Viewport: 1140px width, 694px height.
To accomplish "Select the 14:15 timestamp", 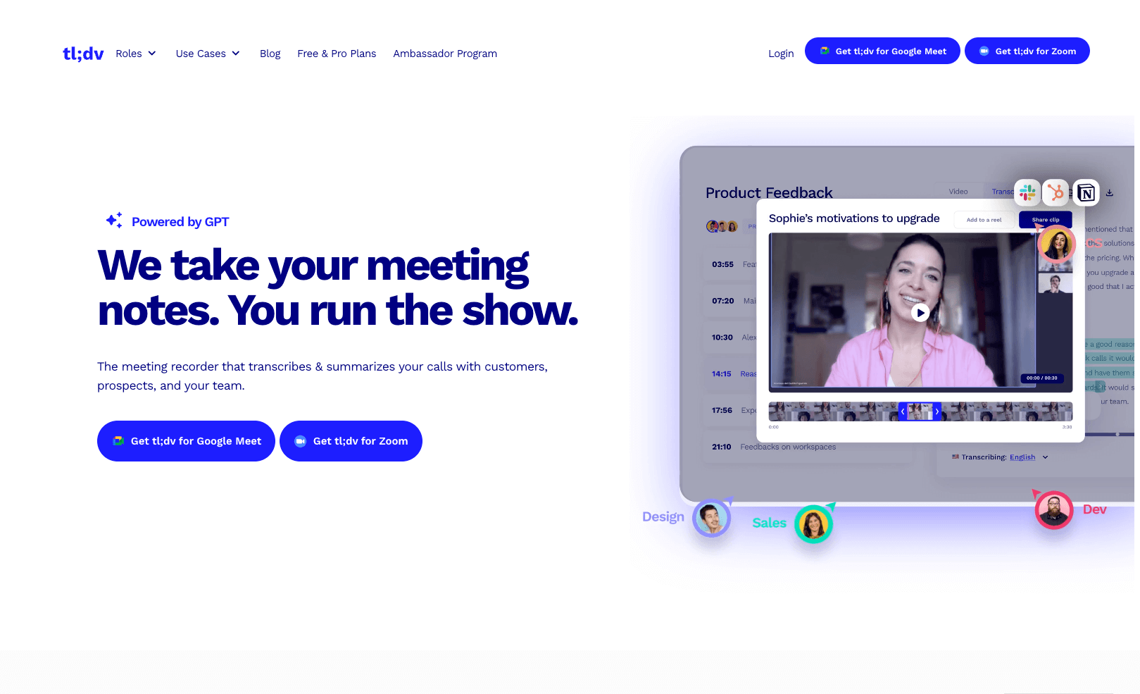I will pyautogui.click(x=722, y=374).
